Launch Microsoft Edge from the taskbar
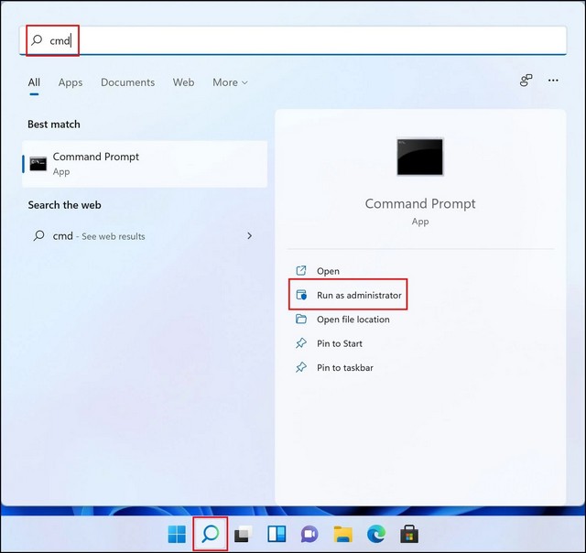 376,534
